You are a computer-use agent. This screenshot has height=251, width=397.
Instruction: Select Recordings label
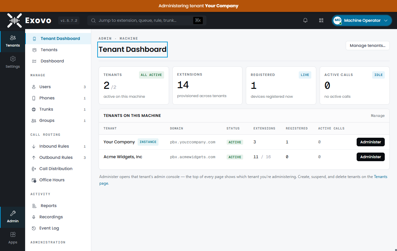pos(51,217)
